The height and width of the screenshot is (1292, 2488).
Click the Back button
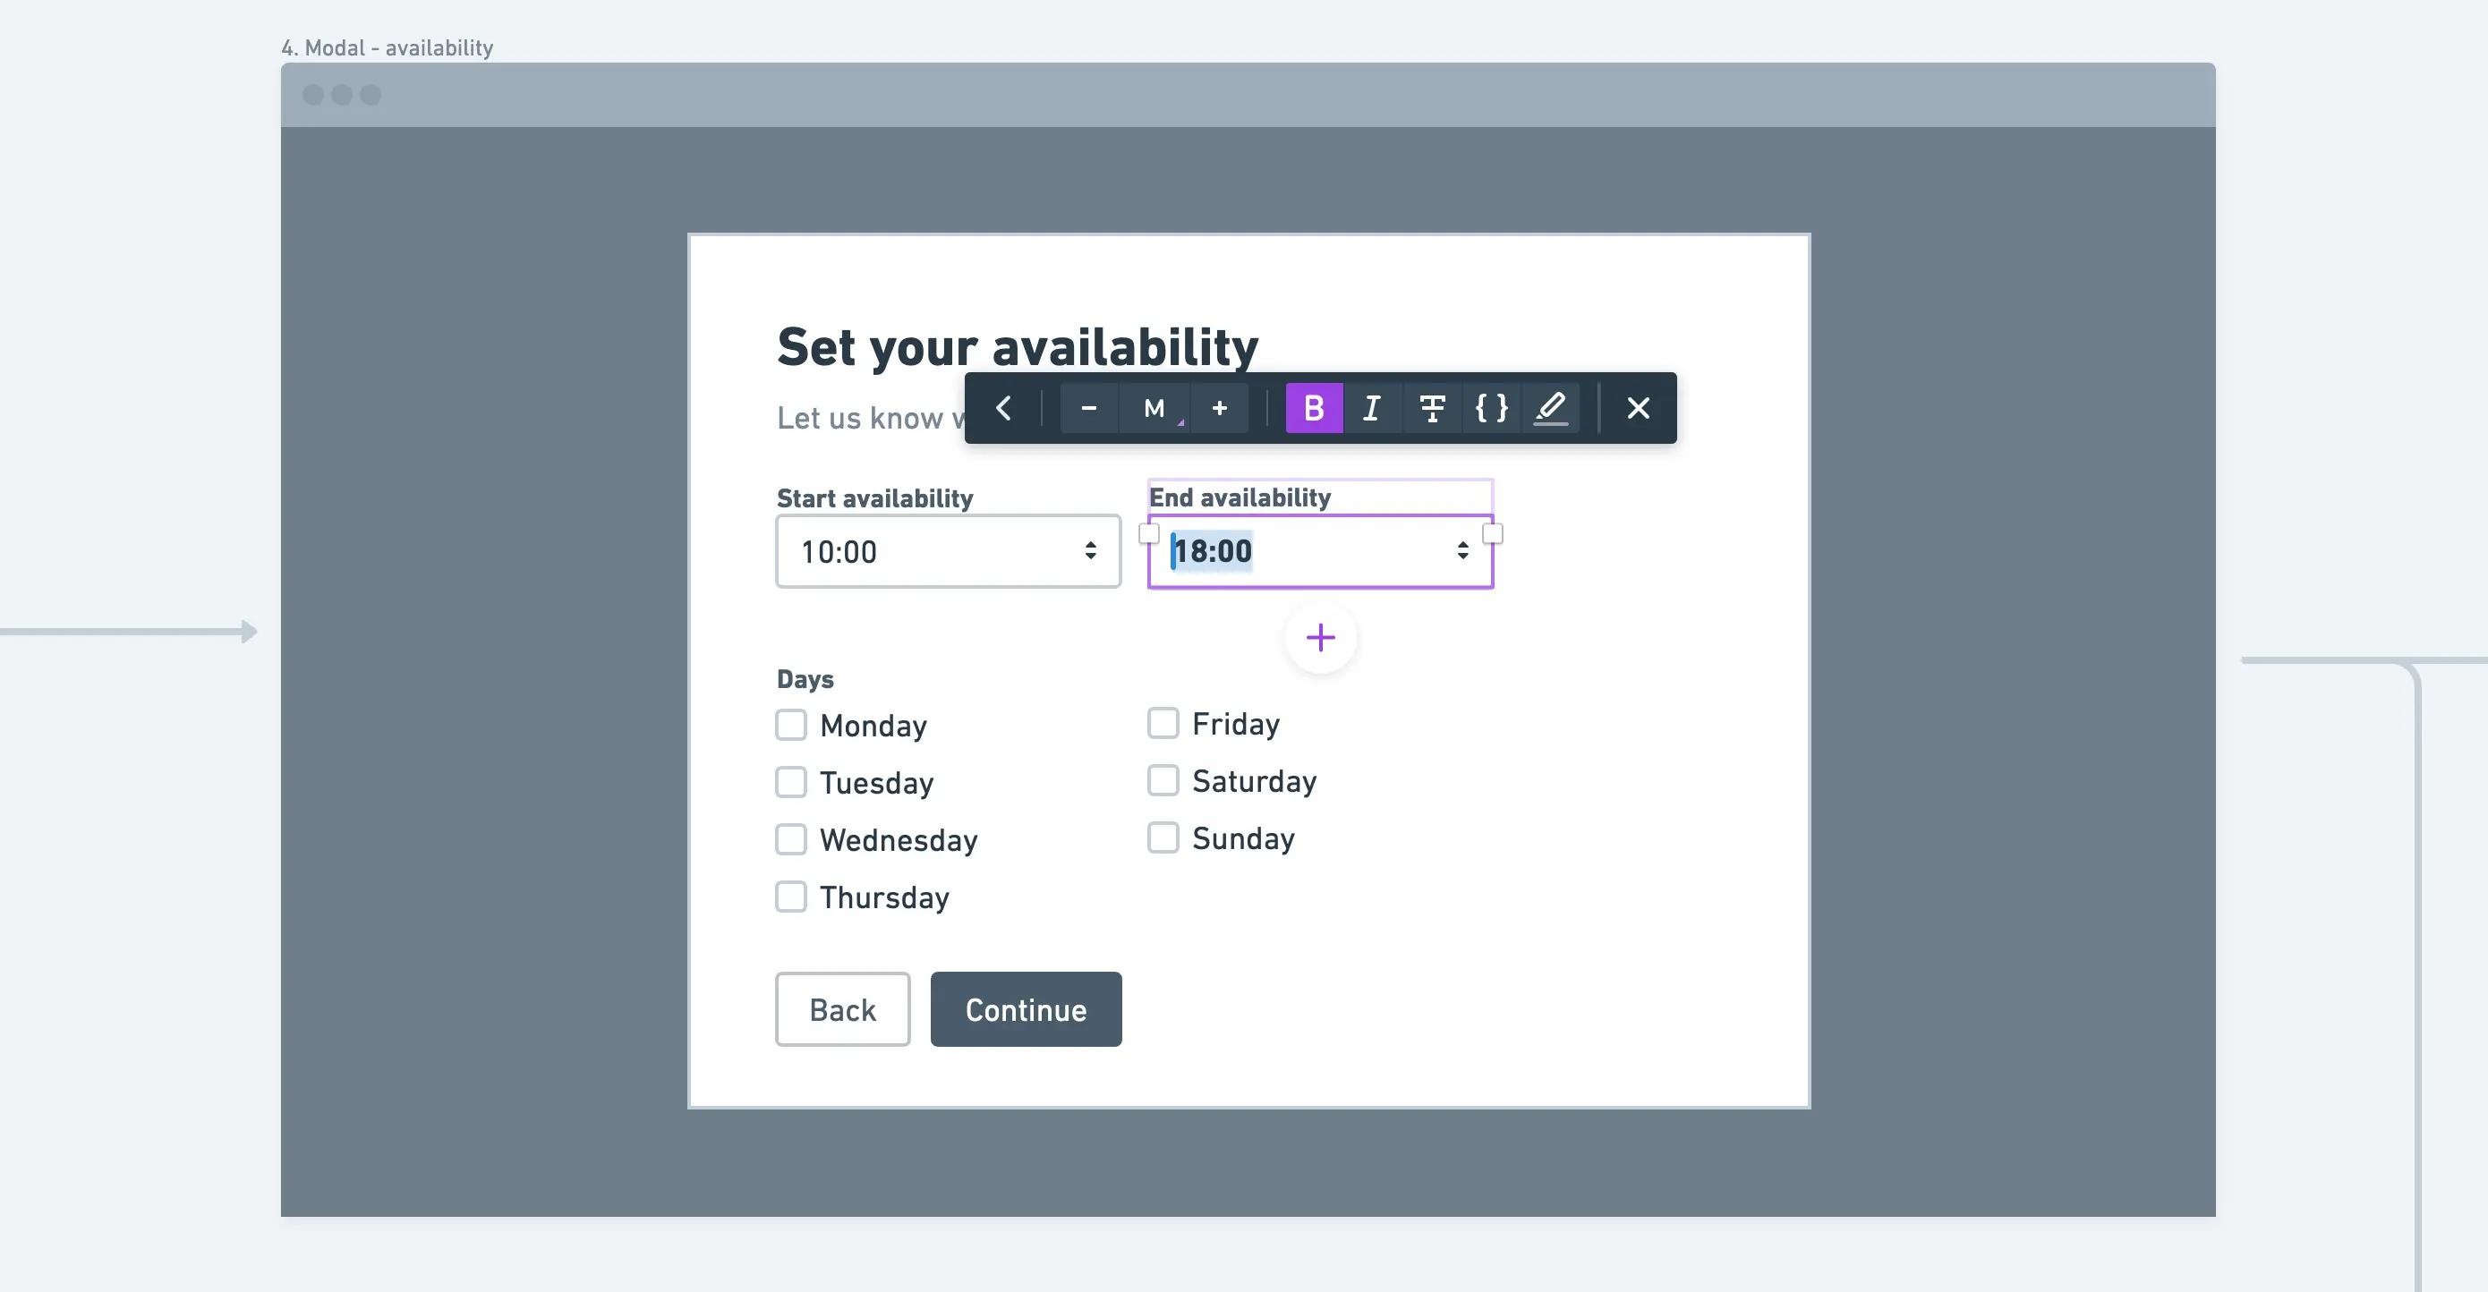[x=841, y=1009]
